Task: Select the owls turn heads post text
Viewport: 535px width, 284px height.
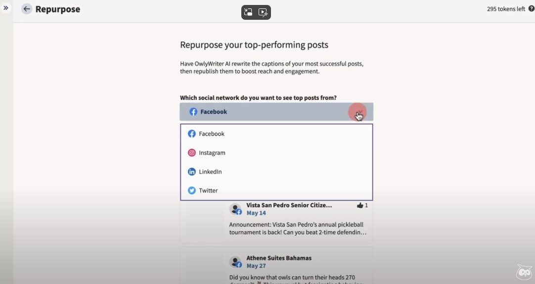Action: 296,279
